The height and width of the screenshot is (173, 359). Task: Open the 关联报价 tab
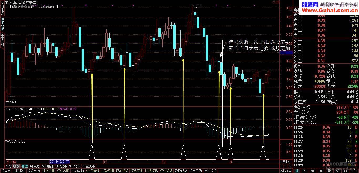pyautogui.click(x=19, y=171)
